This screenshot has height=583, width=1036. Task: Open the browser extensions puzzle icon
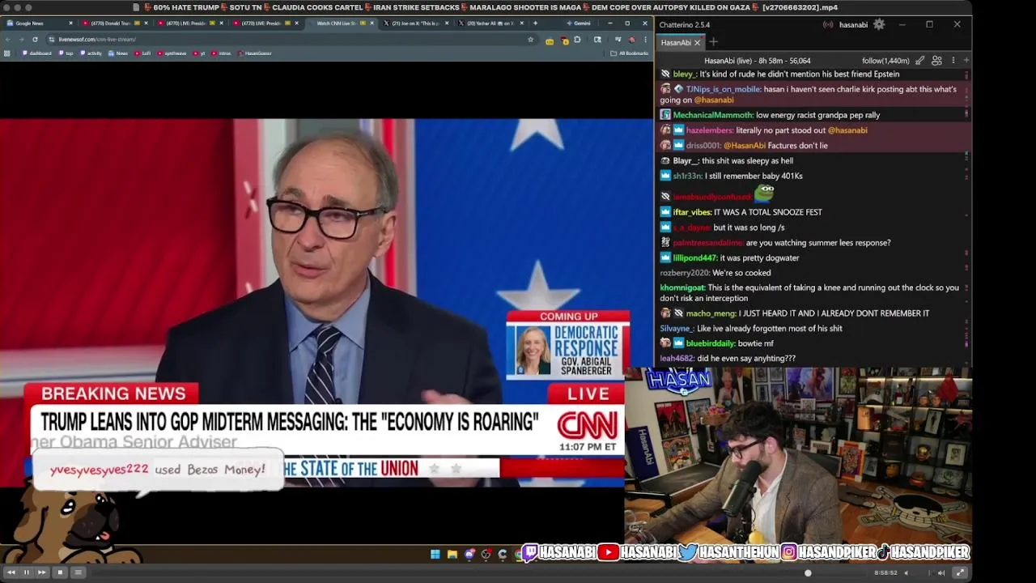pos(577,39)
